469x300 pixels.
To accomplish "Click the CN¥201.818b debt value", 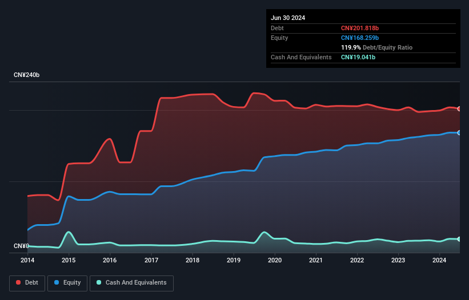I will [360, 28].
